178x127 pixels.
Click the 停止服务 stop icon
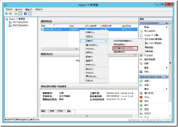141,55
